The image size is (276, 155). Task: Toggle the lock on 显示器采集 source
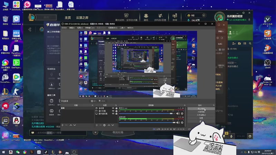[116, 114]
